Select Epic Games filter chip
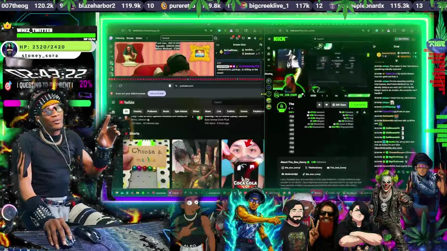Image resolution: width=447 pixels, height=251 pixels. [x=181, y=111]
